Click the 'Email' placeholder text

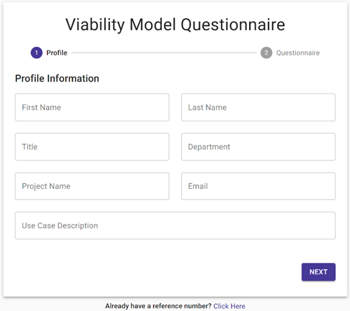(x=198, y=186)
